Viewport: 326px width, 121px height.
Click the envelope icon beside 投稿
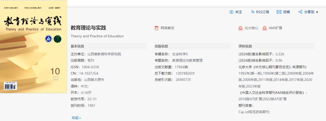pos(279,12)
